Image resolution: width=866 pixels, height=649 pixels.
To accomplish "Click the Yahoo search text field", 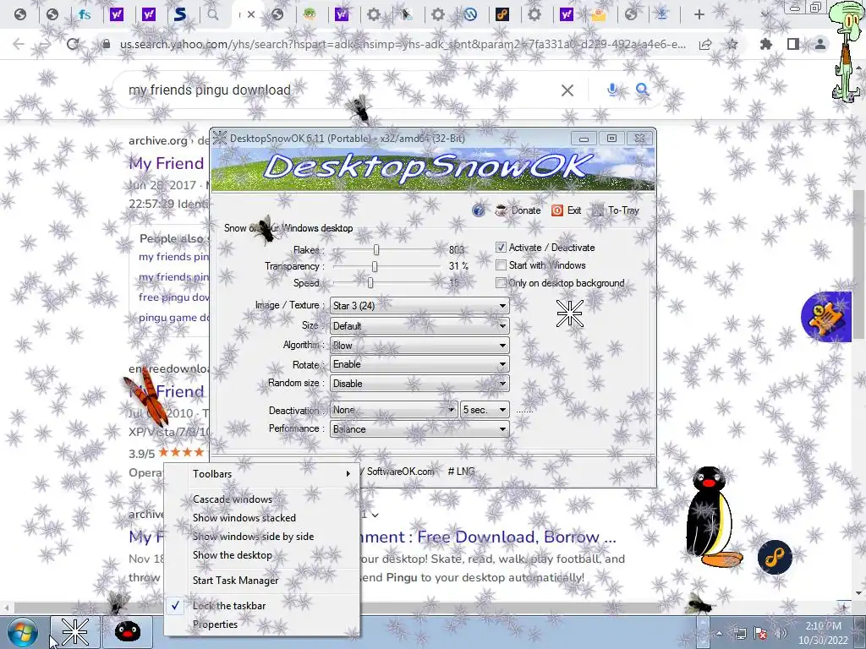I will pos(337,90).
